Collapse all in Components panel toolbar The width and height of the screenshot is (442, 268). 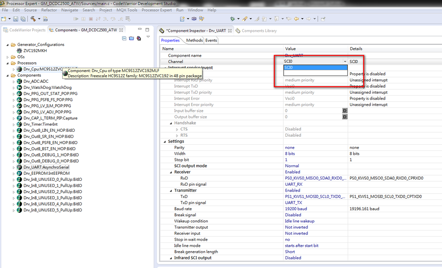tap(124, 38)
